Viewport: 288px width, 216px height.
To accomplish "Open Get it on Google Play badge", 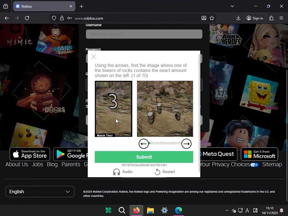I will point(71,154).
